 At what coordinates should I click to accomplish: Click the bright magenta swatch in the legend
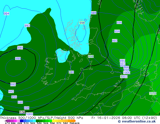click(x=15, y=121)
